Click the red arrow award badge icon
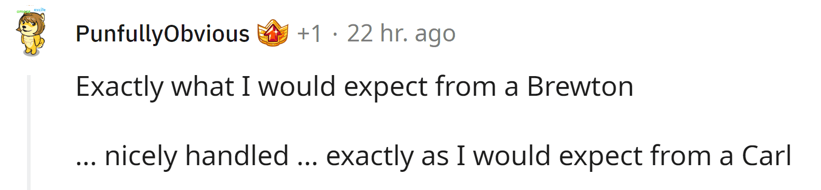Viewport: 821px width, 190px height. [x=273, y=33]
